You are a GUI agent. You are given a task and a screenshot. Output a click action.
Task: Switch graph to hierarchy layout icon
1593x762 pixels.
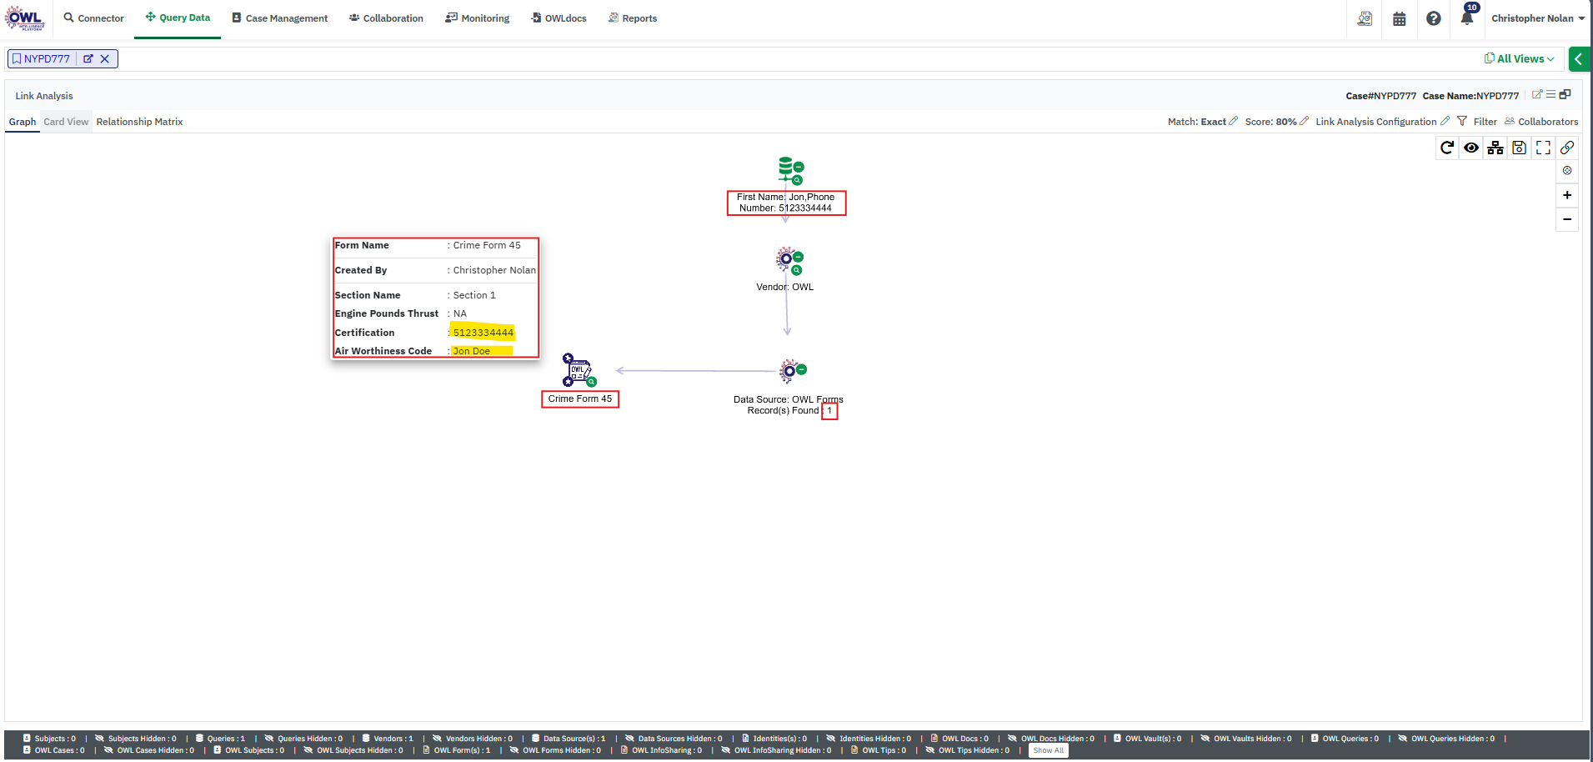(1495, 148)
